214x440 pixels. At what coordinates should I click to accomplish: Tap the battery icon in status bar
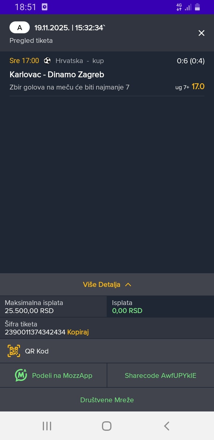tap(197, 7)
